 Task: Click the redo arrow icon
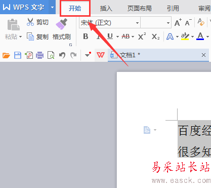pos(73,55)
